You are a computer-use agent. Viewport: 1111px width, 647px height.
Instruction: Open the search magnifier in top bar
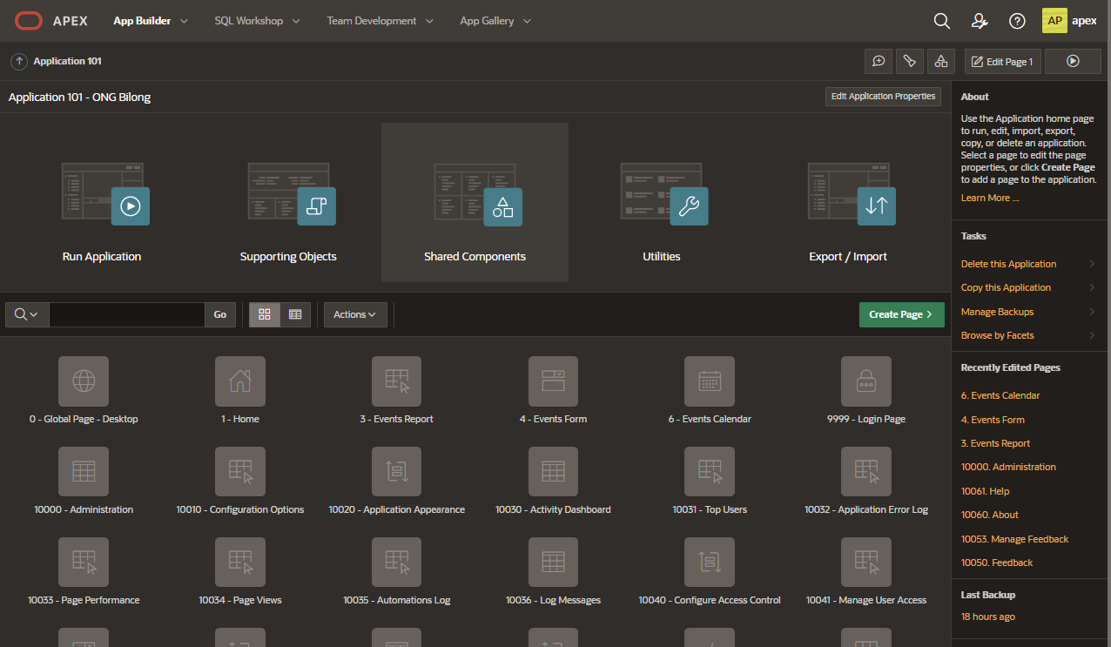[941, 21]
